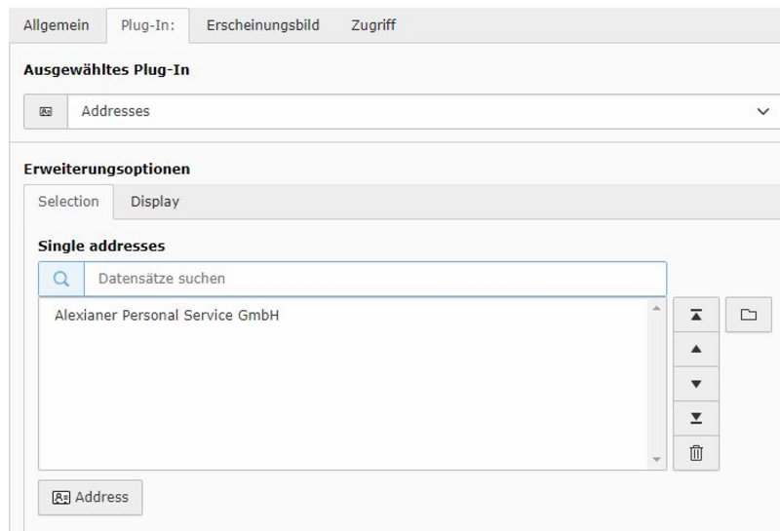Click the address list scroll-down arrow
The height and width of the screenshot is (531, 780).
pyautogui.click(x=656, y=459)
